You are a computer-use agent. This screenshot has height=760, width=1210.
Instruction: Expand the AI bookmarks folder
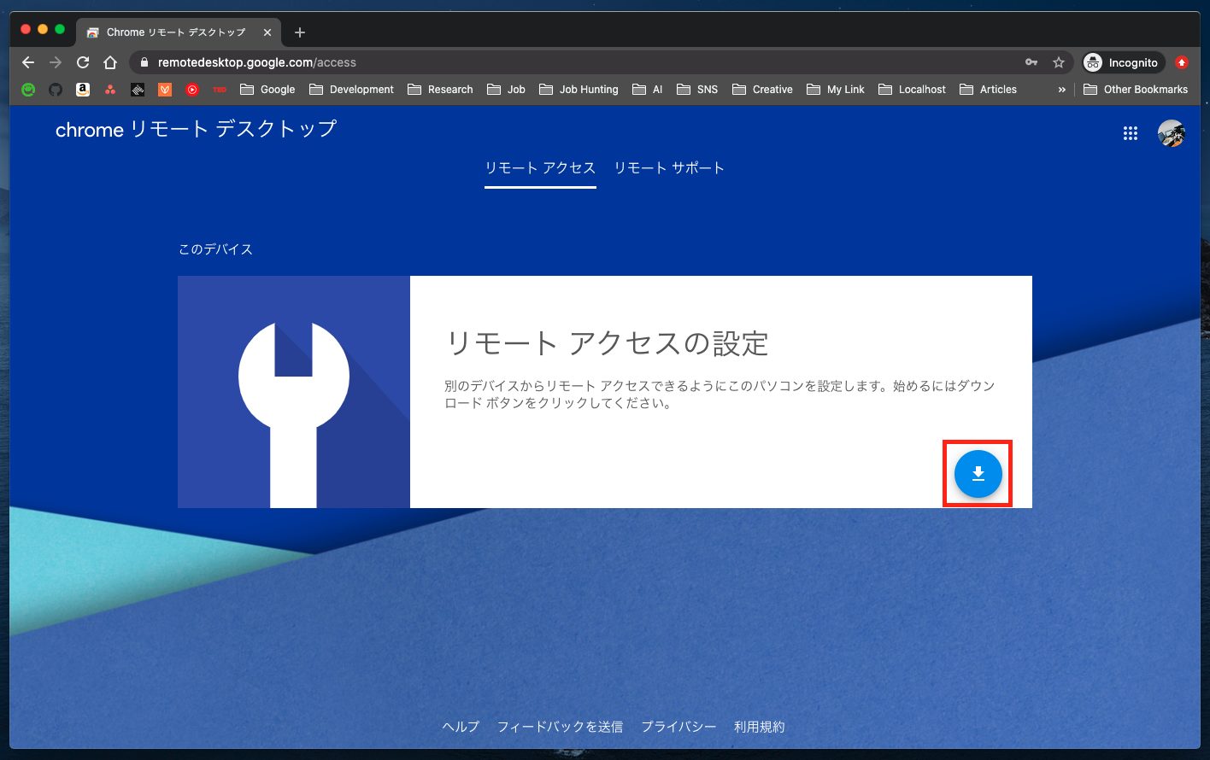click(x=647, y=89)
